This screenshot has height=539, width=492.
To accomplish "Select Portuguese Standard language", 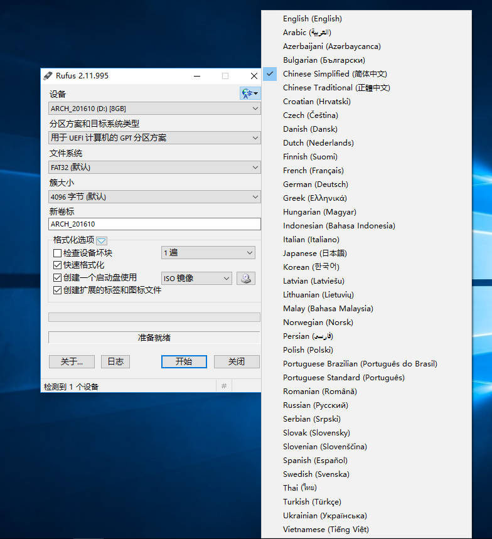I will point(366,378).
